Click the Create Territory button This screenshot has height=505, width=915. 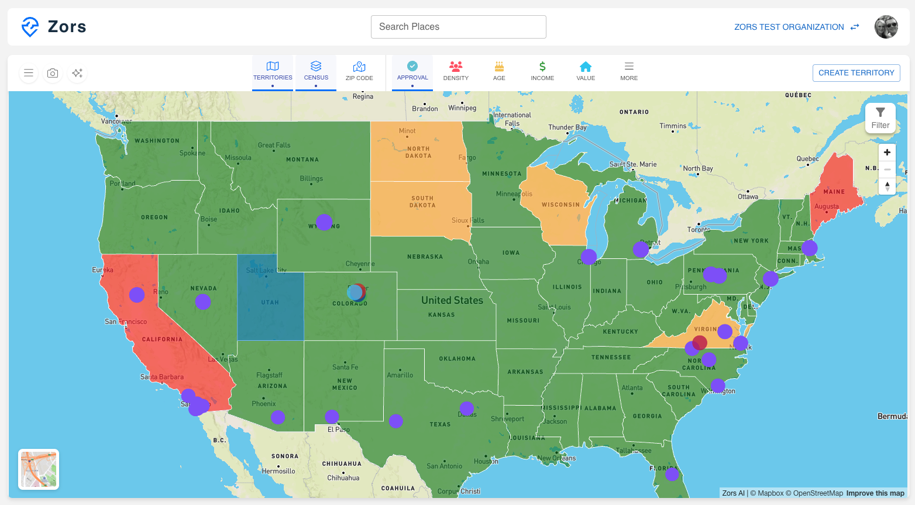856,73
